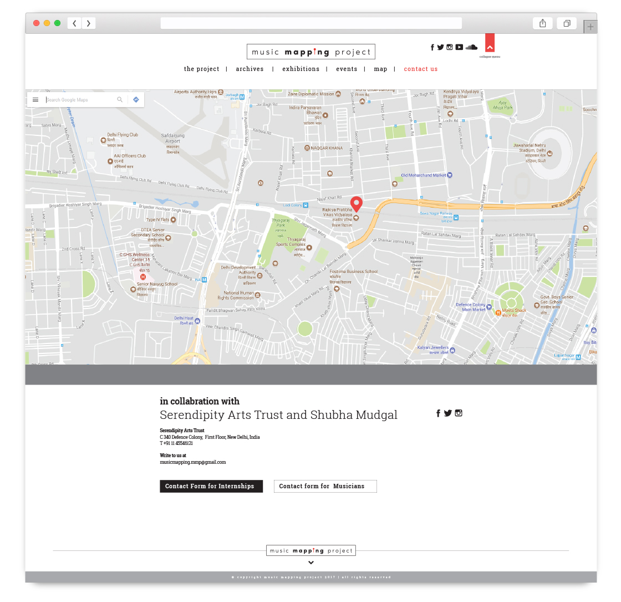The width and height of the screenshot is (621, 602).
Task: Click the music mapping project header logo
Action: (x=311, y=52)
